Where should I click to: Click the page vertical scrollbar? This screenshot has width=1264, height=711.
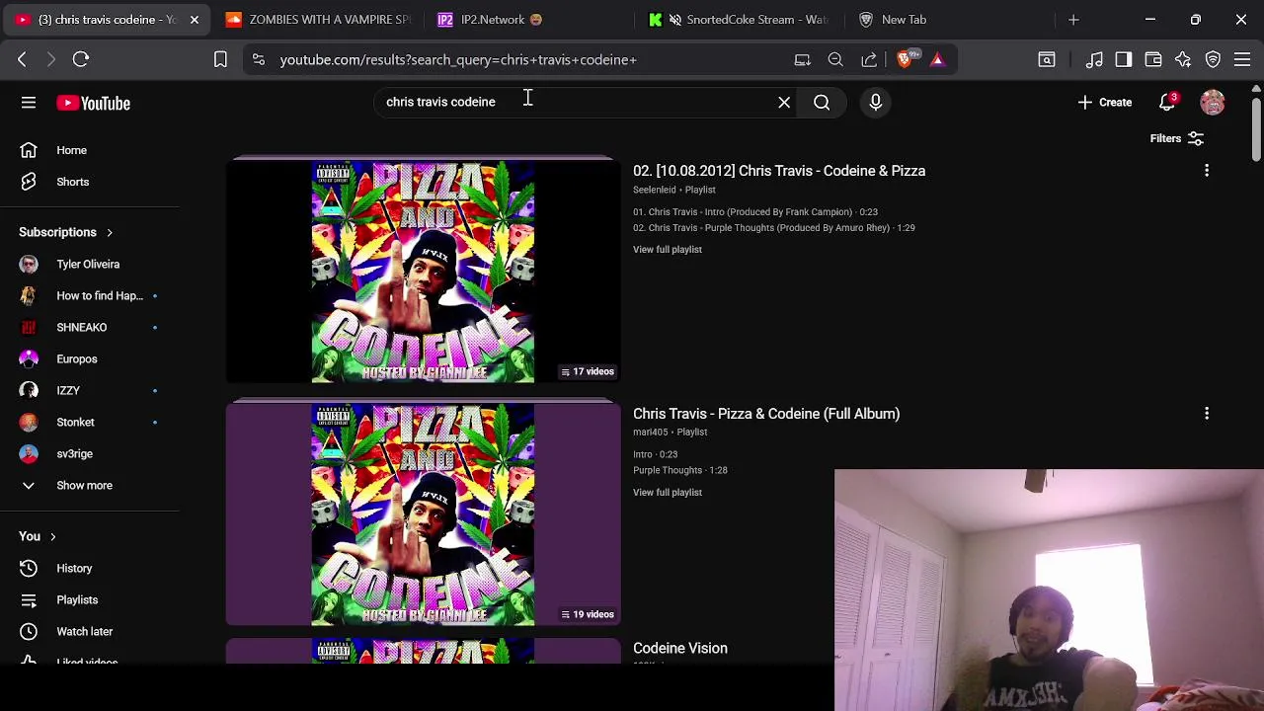(x=1256, y=128)
